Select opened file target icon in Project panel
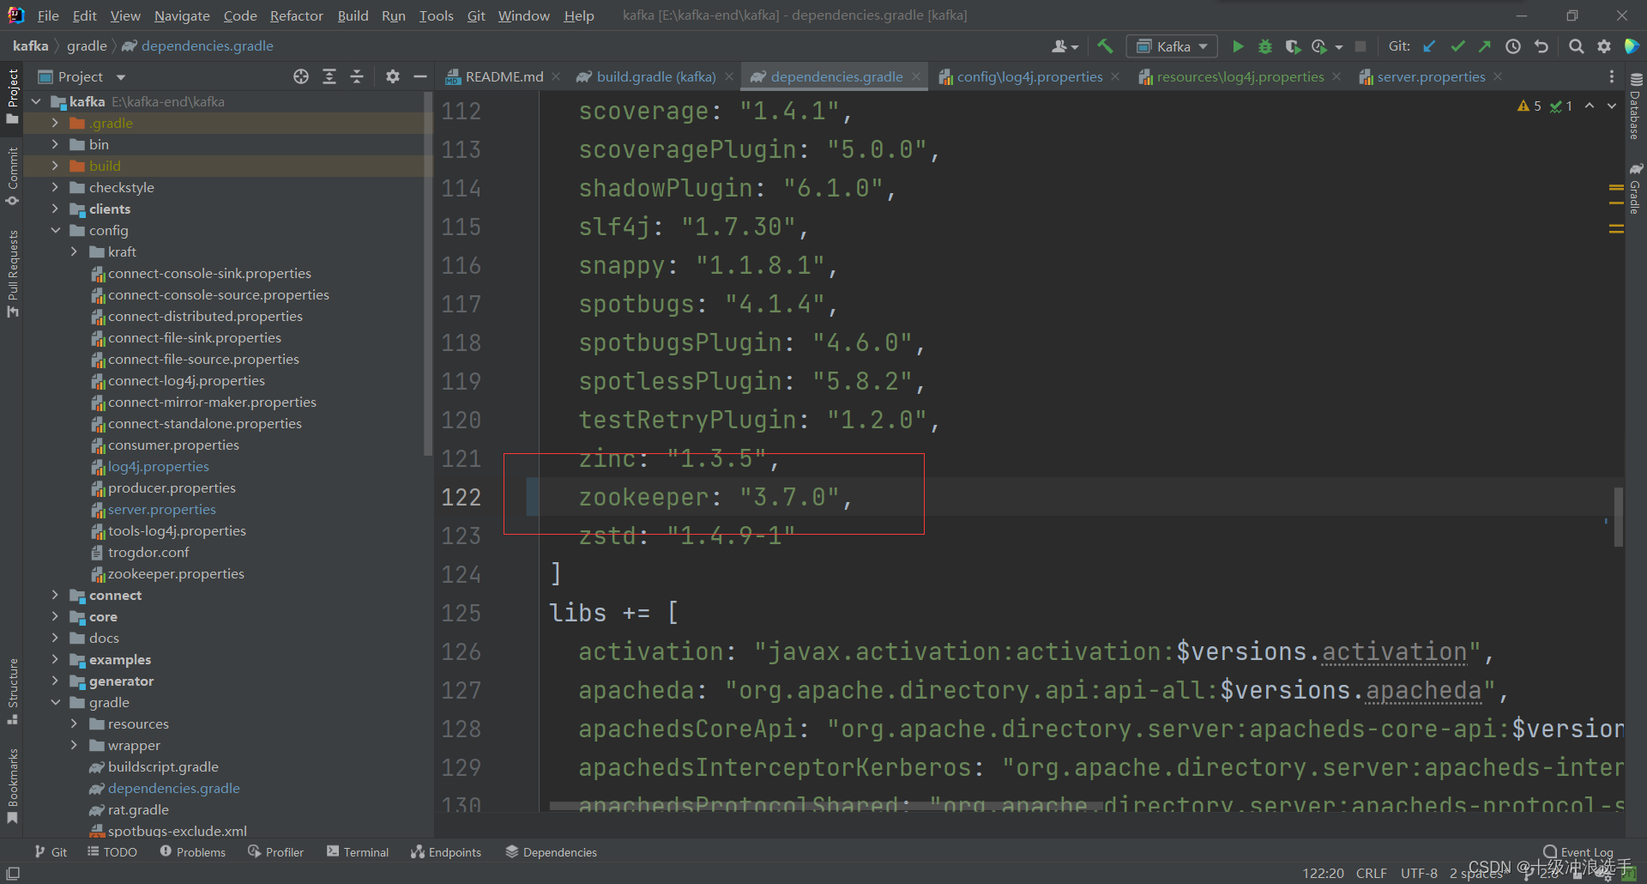This screenshot has height=884, width=1647. (x=301, y=76)
